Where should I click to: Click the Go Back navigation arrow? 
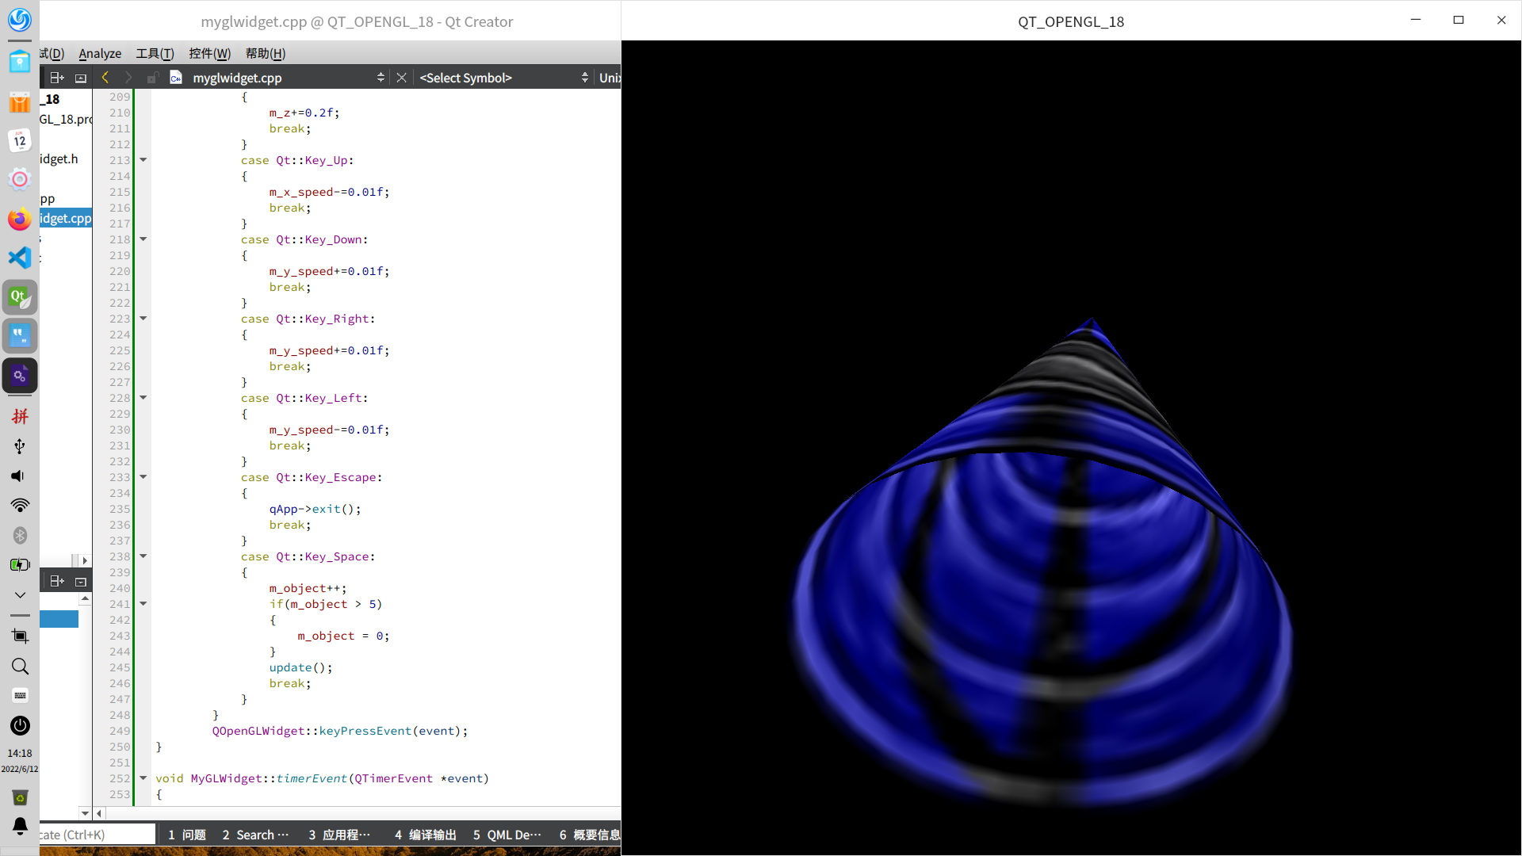click(x=105, y=78)
